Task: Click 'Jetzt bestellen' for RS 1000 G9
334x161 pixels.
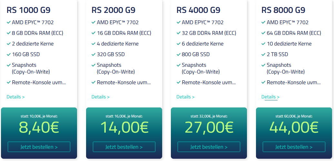Action: click(x=39, y=147)
